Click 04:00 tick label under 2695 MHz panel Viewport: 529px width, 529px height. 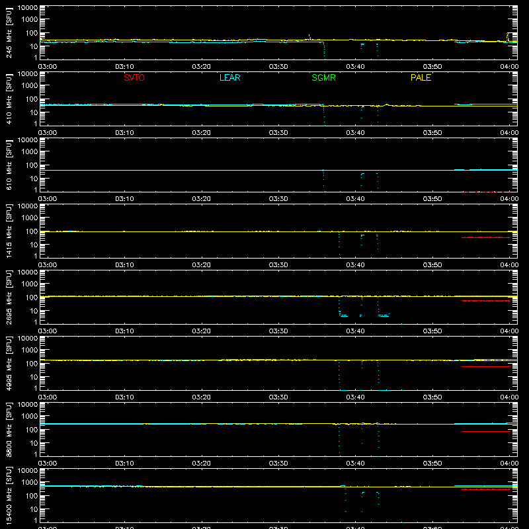click(509, 331)
